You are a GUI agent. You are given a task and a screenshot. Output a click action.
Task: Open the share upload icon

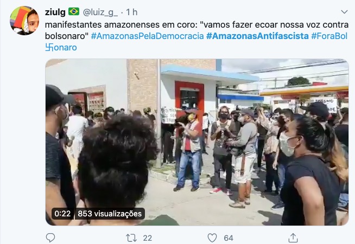293,237
